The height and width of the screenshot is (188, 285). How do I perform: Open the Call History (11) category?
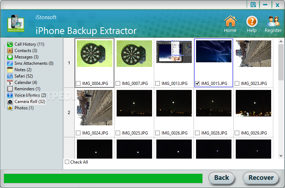(29, 44)
